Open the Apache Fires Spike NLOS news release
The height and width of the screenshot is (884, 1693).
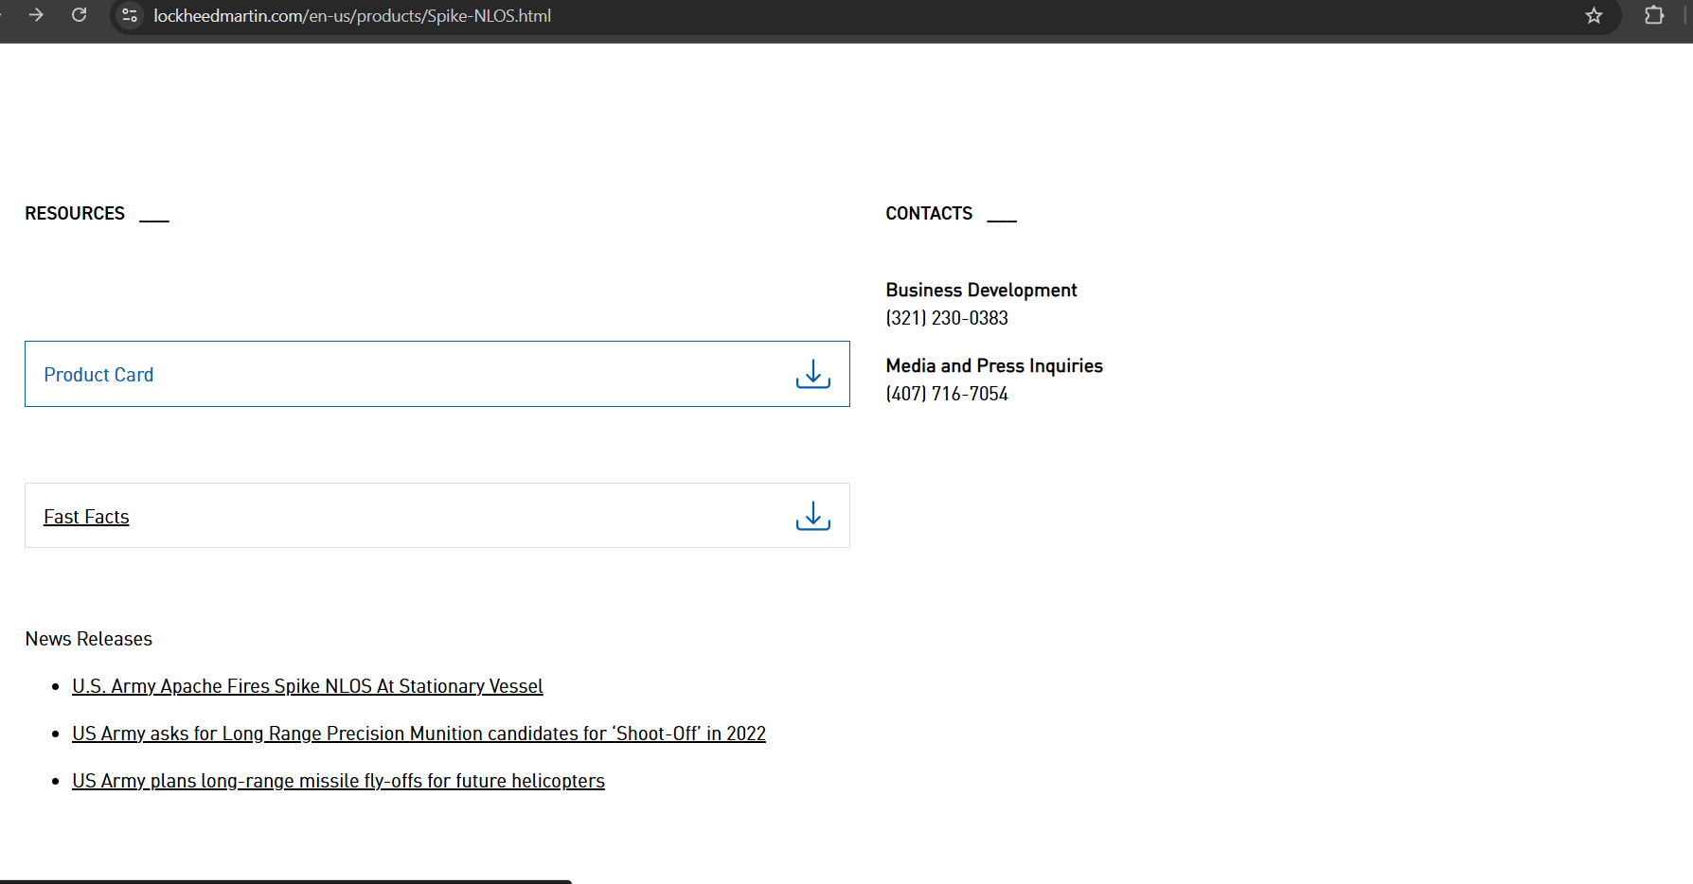pyautogui.click(x=307, y=686)
